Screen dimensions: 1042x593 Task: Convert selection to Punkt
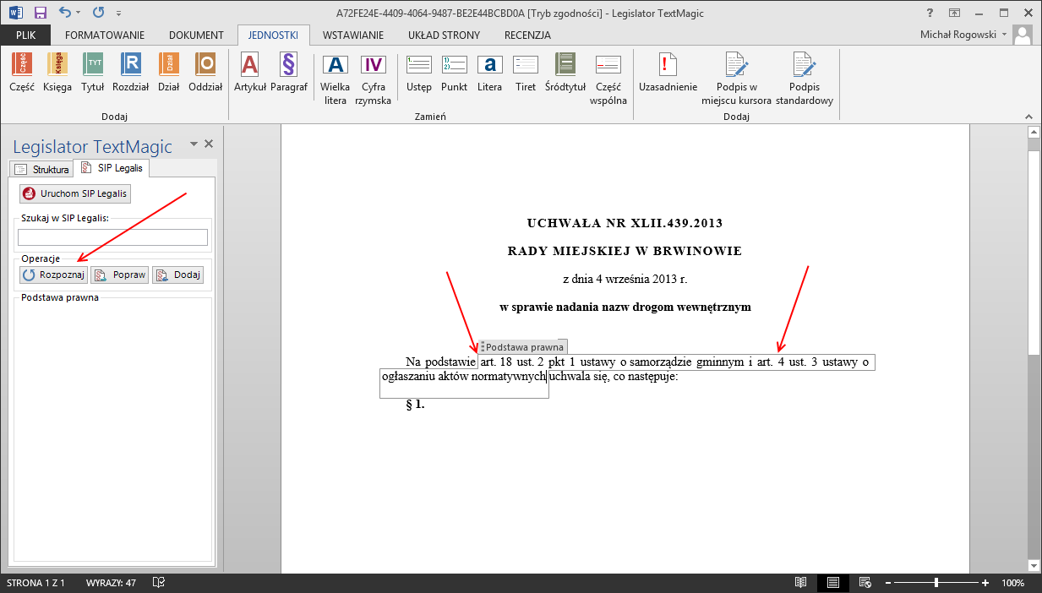[x=454, y=72]
